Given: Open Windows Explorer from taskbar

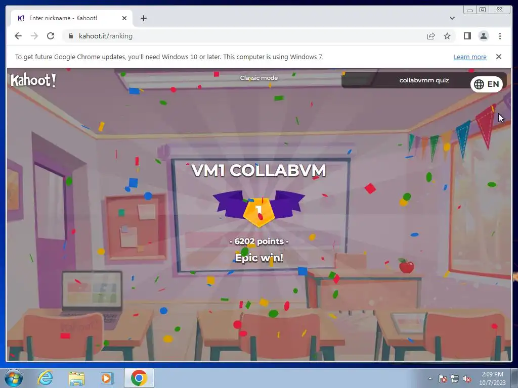Looking at the screenshot, I should point(76,378).
